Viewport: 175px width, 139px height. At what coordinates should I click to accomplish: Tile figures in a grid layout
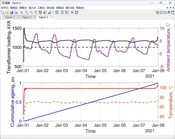(157, 13)
